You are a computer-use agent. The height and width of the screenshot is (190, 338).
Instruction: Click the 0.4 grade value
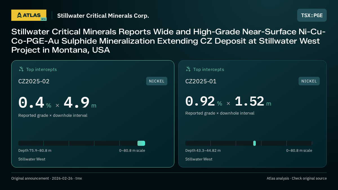[31, 103]
